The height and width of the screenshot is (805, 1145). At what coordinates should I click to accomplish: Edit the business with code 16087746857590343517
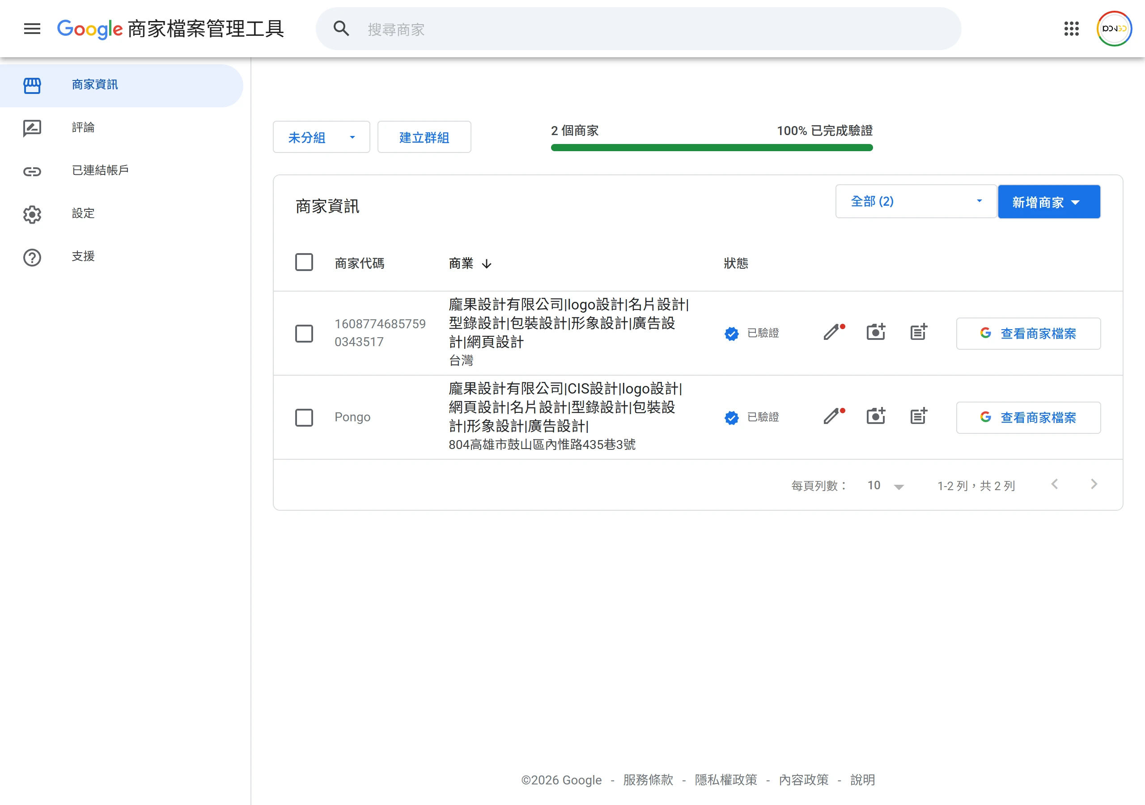click(x=834, y=332)
